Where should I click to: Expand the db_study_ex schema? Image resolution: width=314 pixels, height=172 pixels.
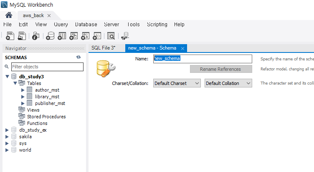coord(7,130)
